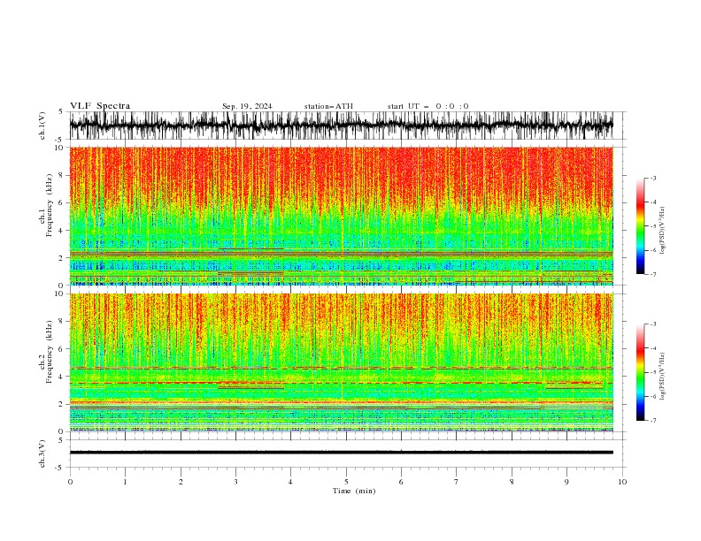
Task: Click the "2" tick on the time axis
Action: 181,482
